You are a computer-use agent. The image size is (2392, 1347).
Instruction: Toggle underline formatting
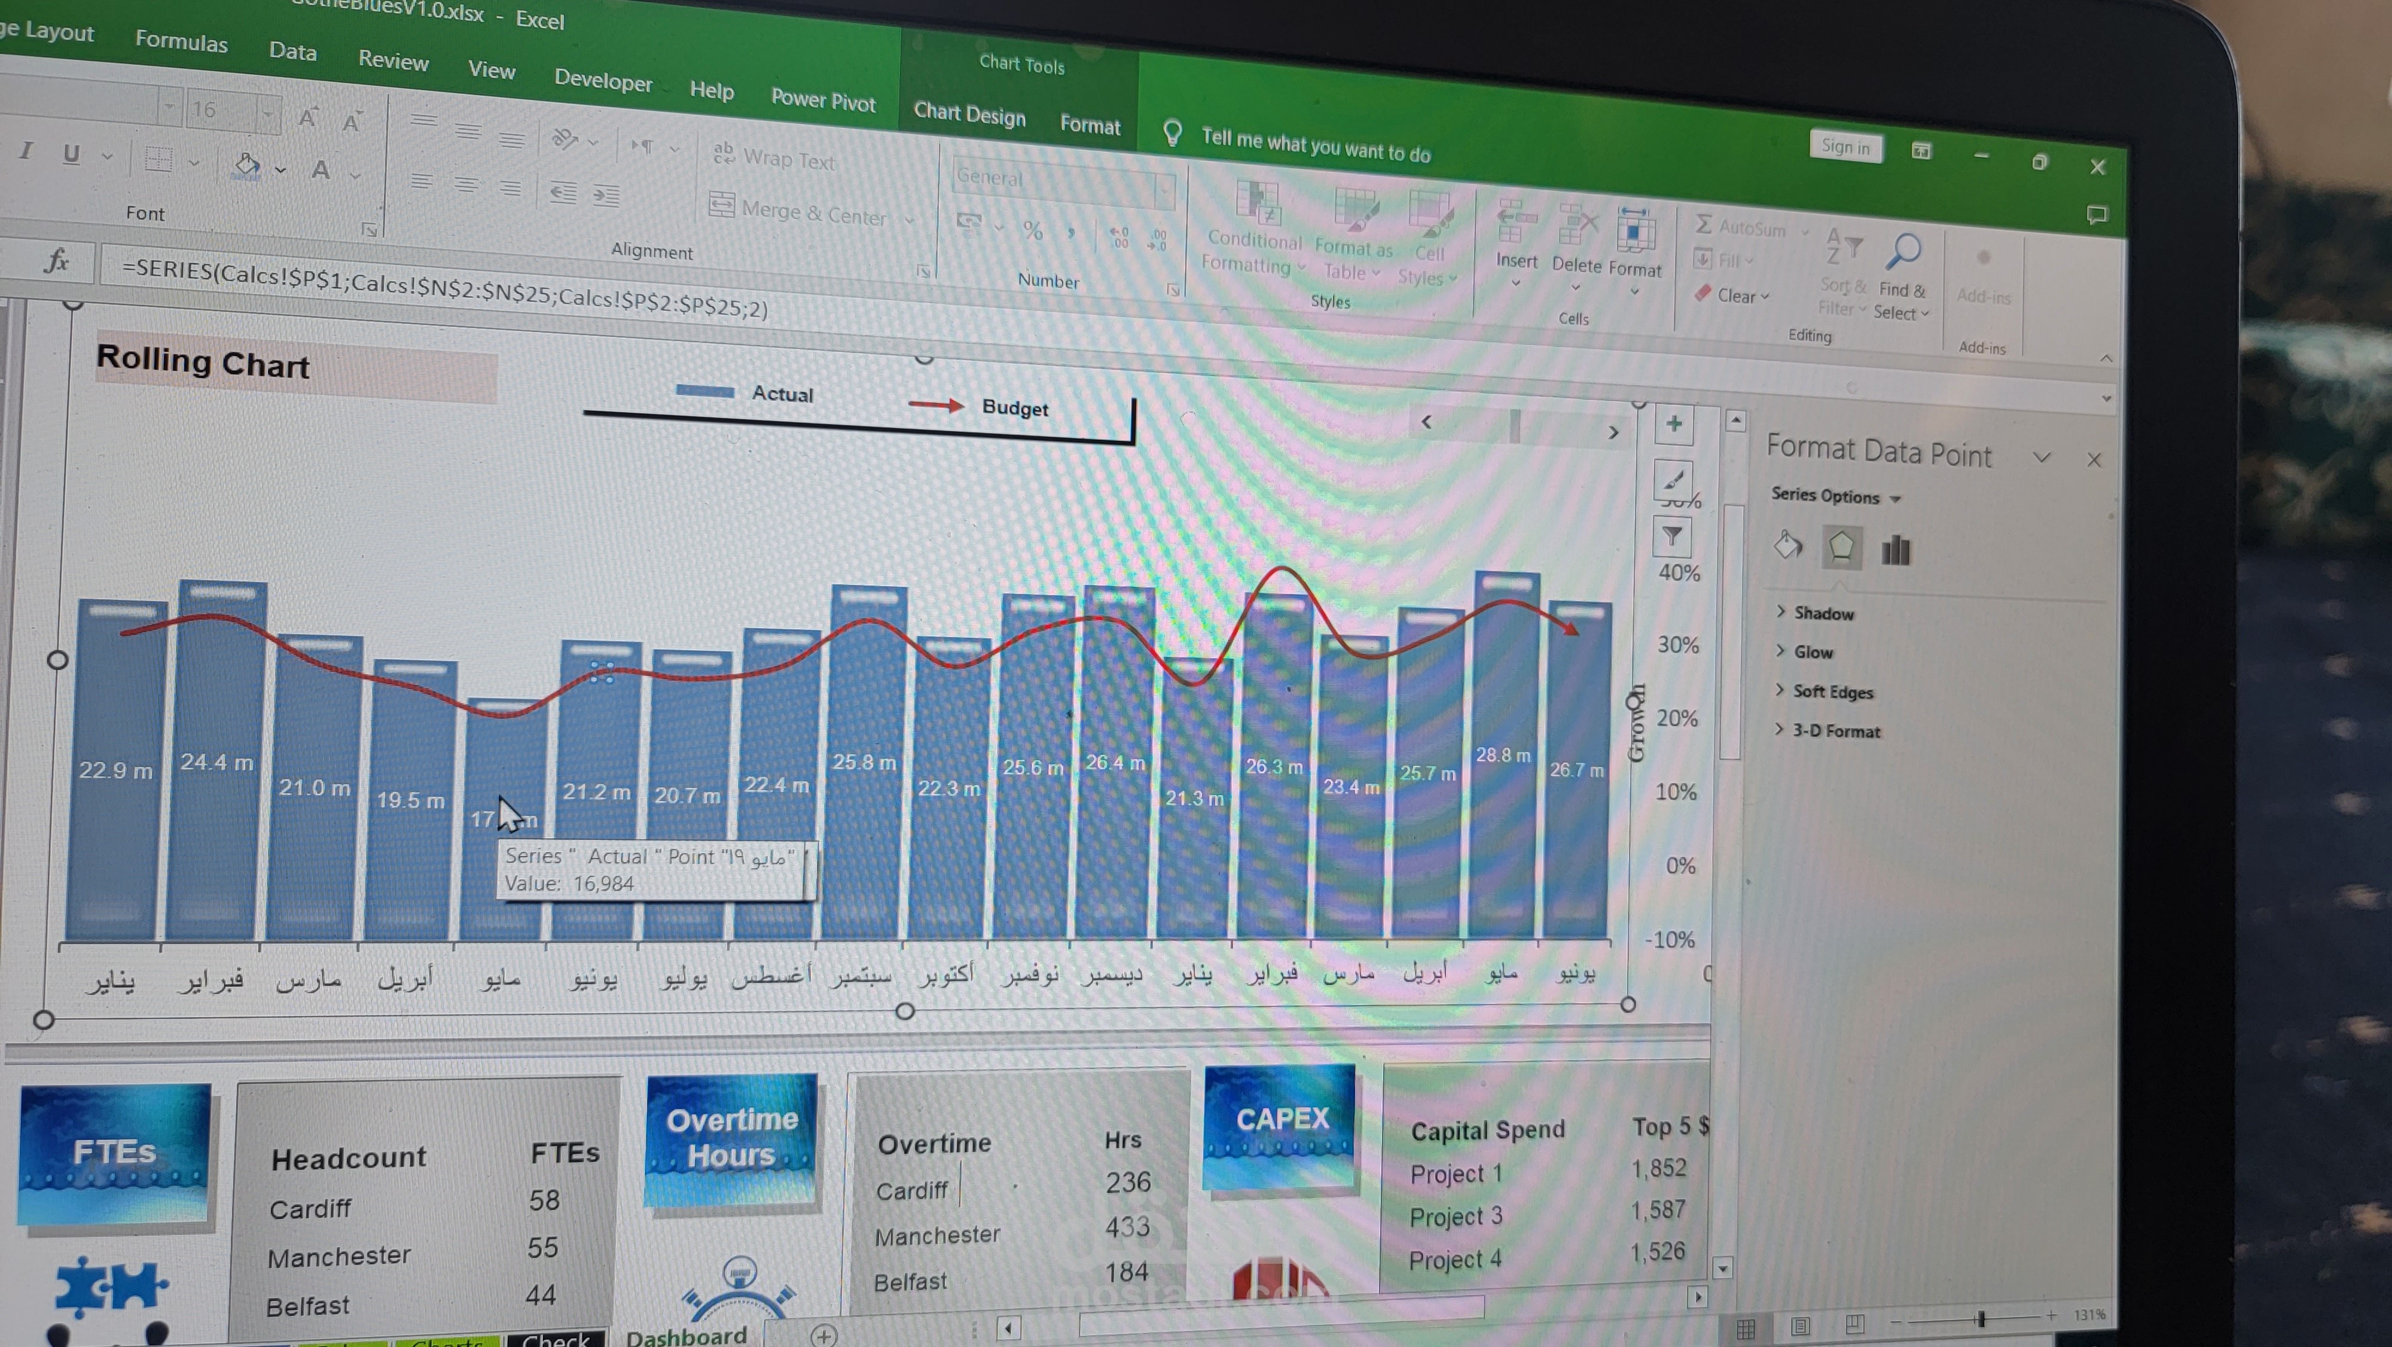pyautogui.click(x=71, y=153)
